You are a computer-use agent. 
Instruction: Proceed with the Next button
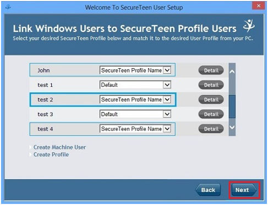244,190
